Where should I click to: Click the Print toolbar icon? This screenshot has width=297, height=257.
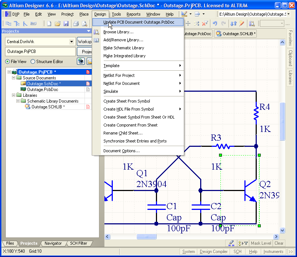(76, 24)
